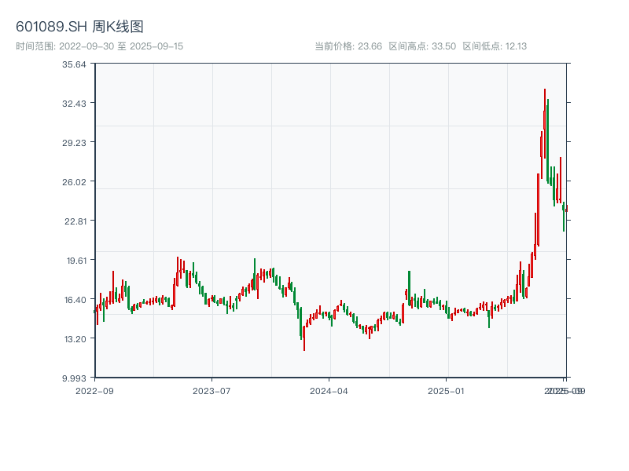
Task: Click the current price text 当前价格: 23.66
Action: [348, 46]
